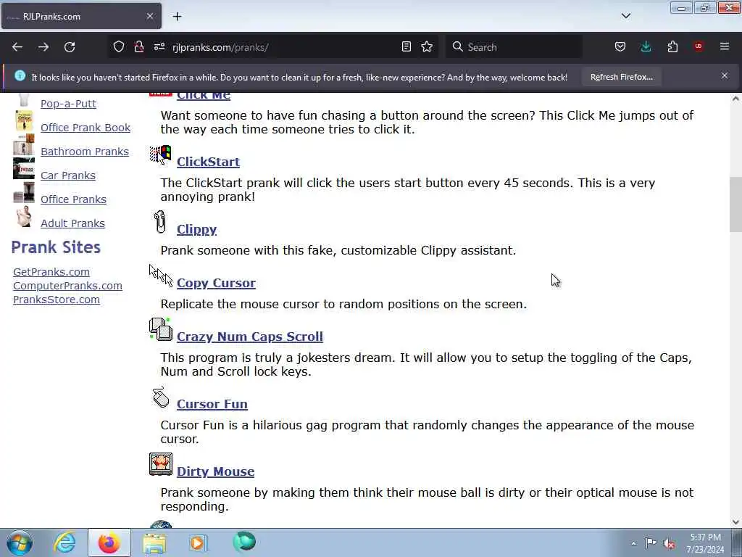Open the ClickStart prank link
Image resolution: width=742 pixels, height=557 pixels.
click(208, 162)
